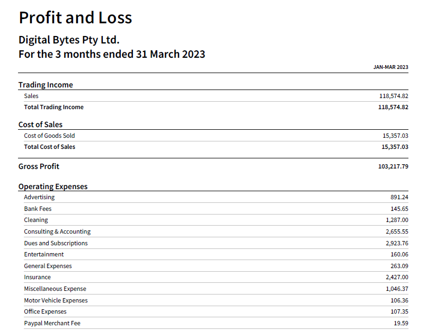Click the Bank Fees amount 145.65
Viewport: 445px width, 330px height.
[399, 209]
